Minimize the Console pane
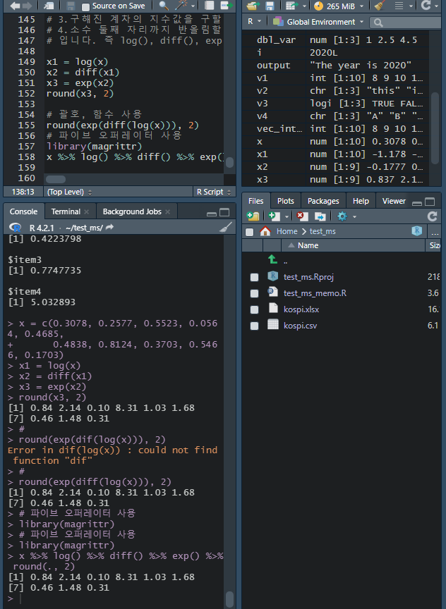 pyautogui.click(x=212, y=213)
